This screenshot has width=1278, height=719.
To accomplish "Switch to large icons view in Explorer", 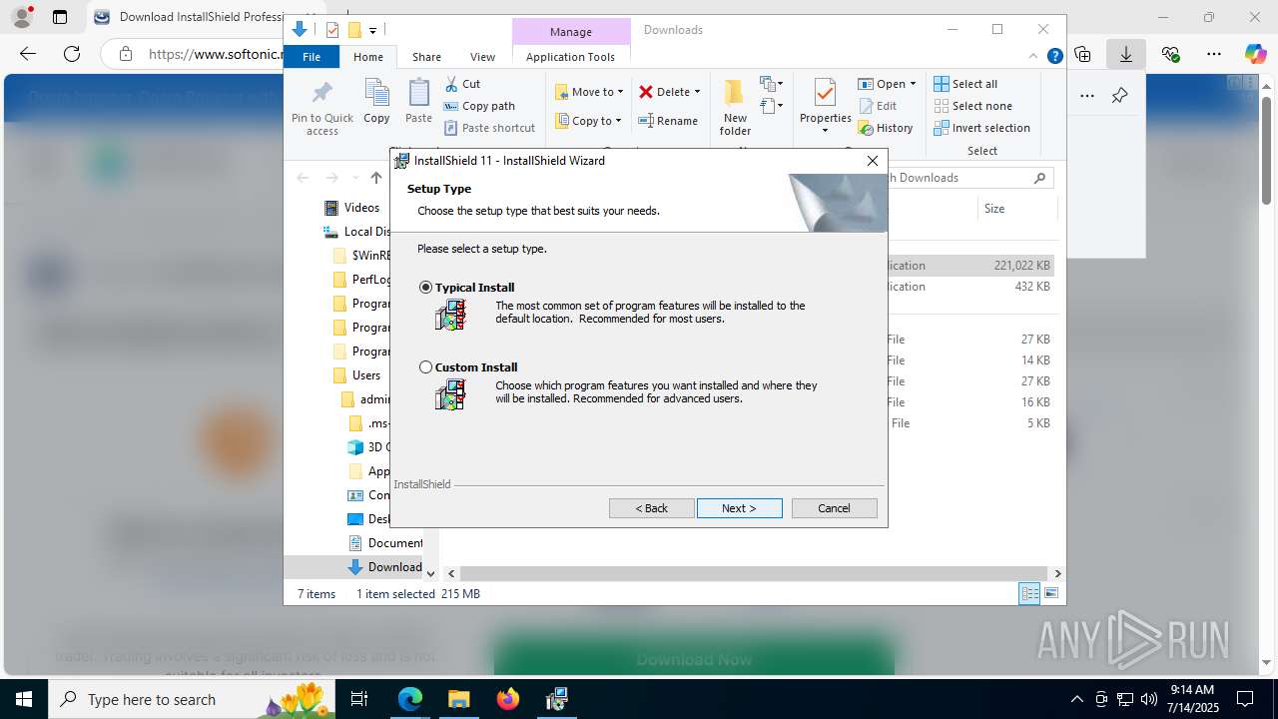I will [x=1050, y=594].
